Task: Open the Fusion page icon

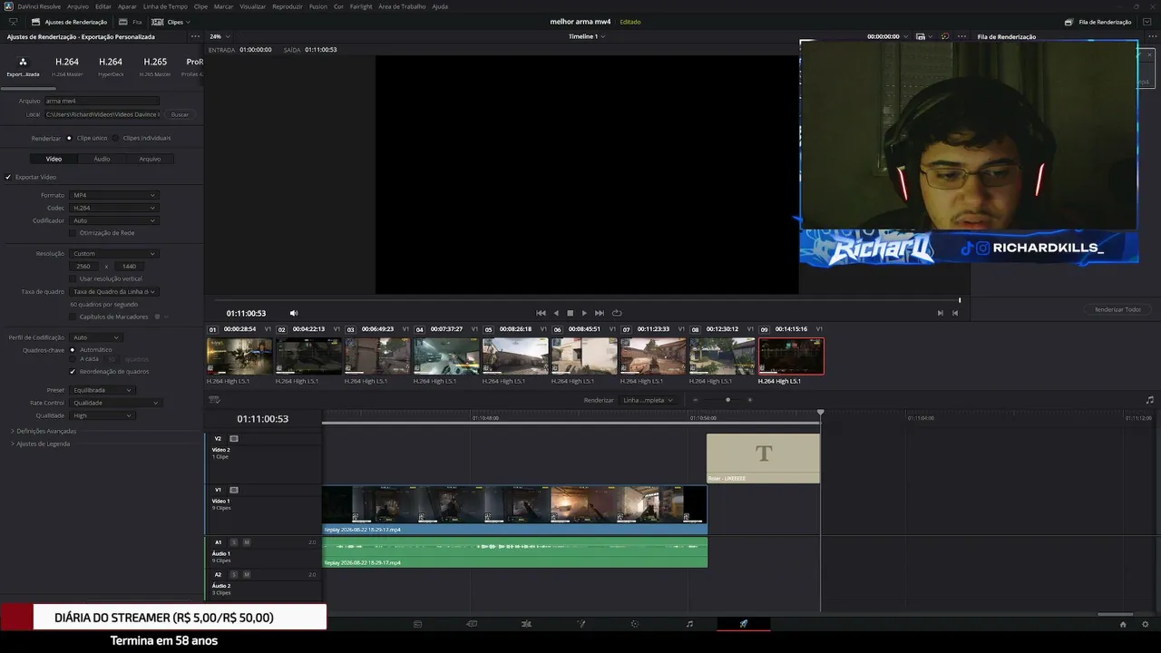Action: click(x=581, y=624)
